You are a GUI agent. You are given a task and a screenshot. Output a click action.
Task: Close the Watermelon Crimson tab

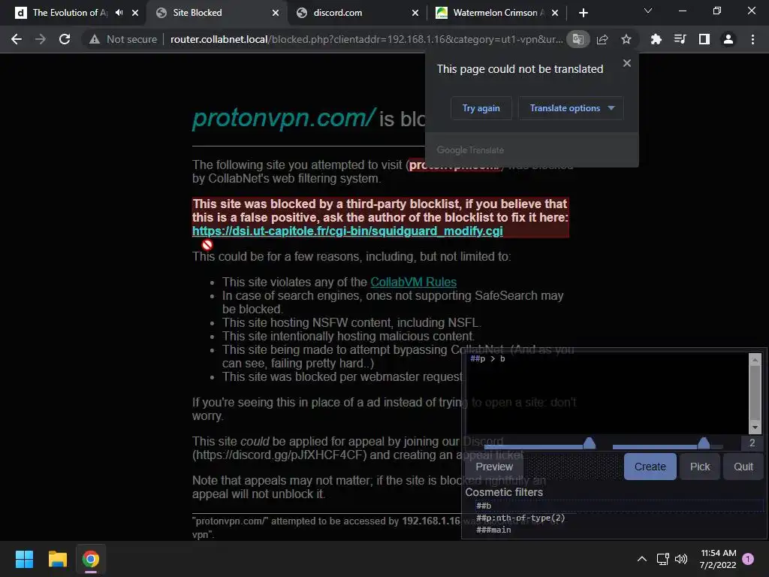click(x=555, y=13)
